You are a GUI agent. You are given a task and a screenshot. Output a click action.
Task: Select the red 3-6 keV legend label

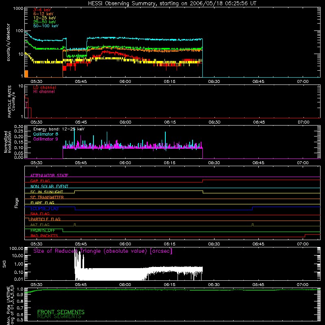tap(42, 10)
